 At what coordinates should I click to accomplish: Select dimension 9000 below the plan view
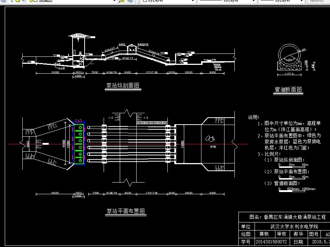(x=212, y=193)
